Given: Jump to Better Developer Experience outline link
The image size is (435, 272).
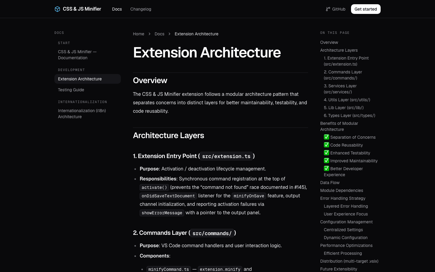Looking at the screenshot, I should pos(343,172).
